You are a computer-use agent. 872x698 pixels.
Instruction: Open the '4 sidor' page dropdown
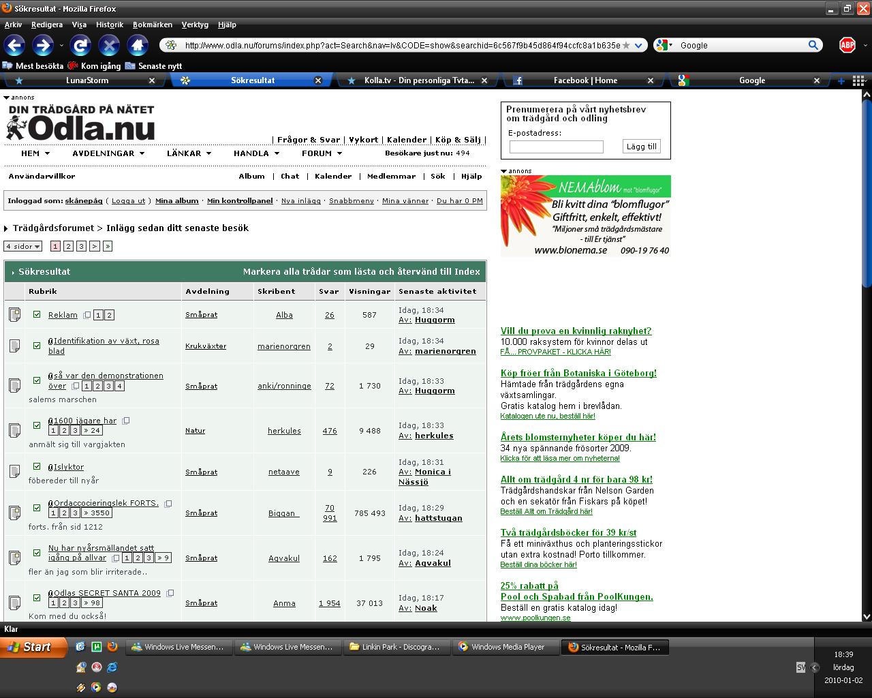(x=23, y=246)
